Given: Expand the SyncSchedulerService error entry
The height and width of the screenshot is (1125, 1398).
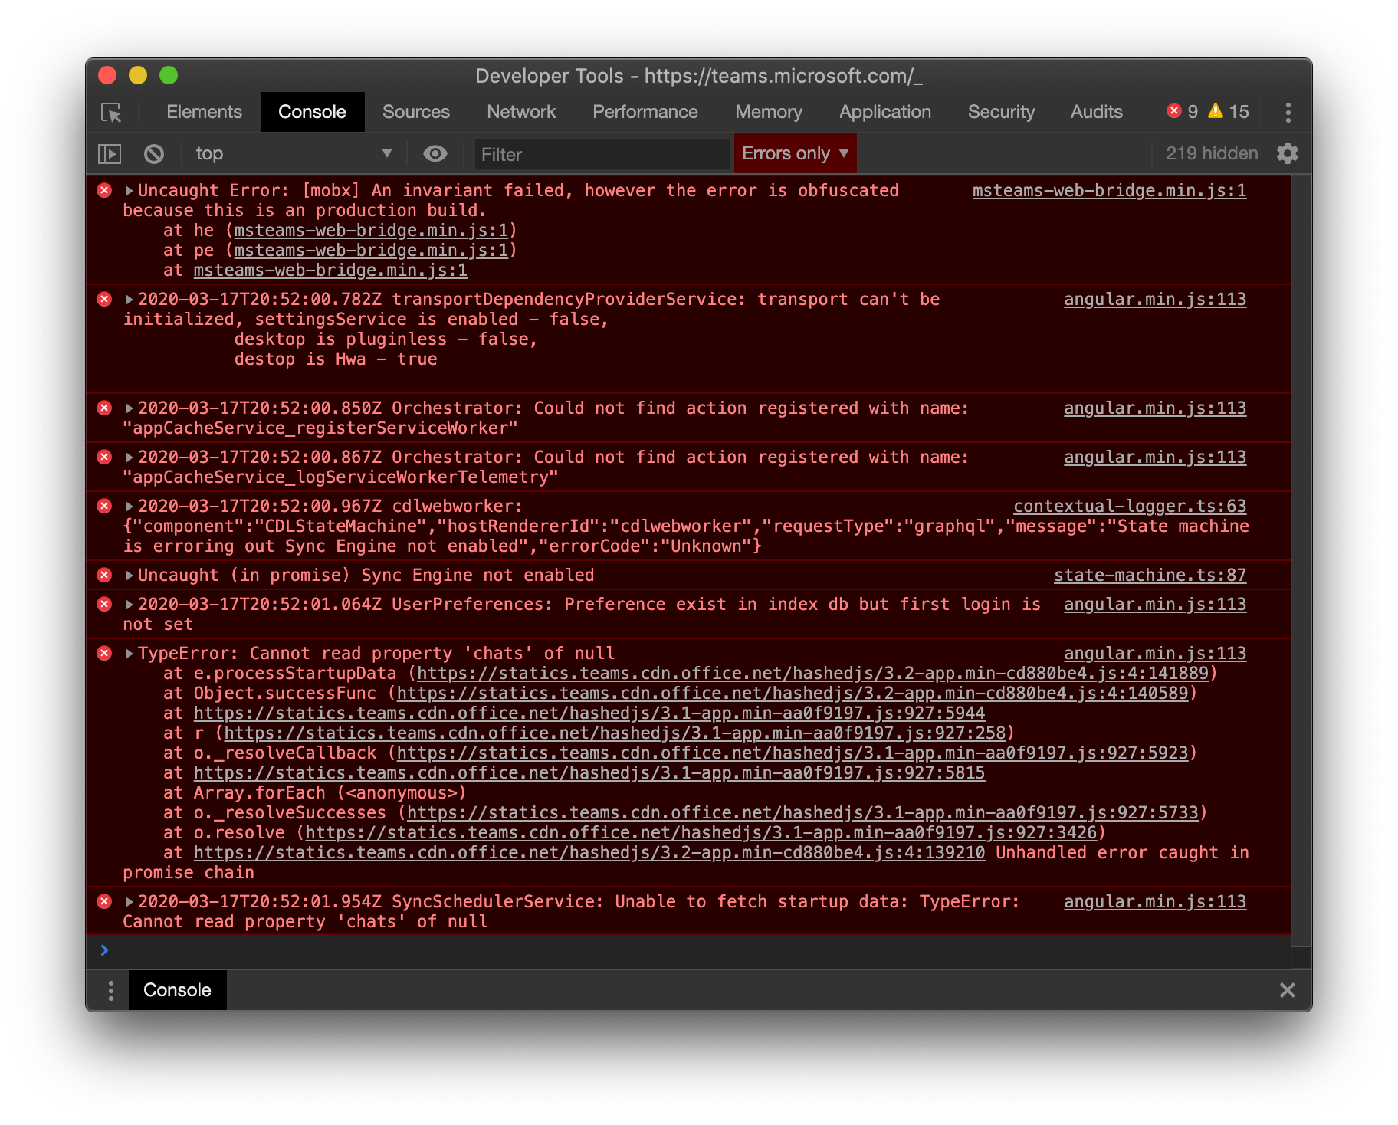Looking at the screenshot, I should tap(130, 902).
